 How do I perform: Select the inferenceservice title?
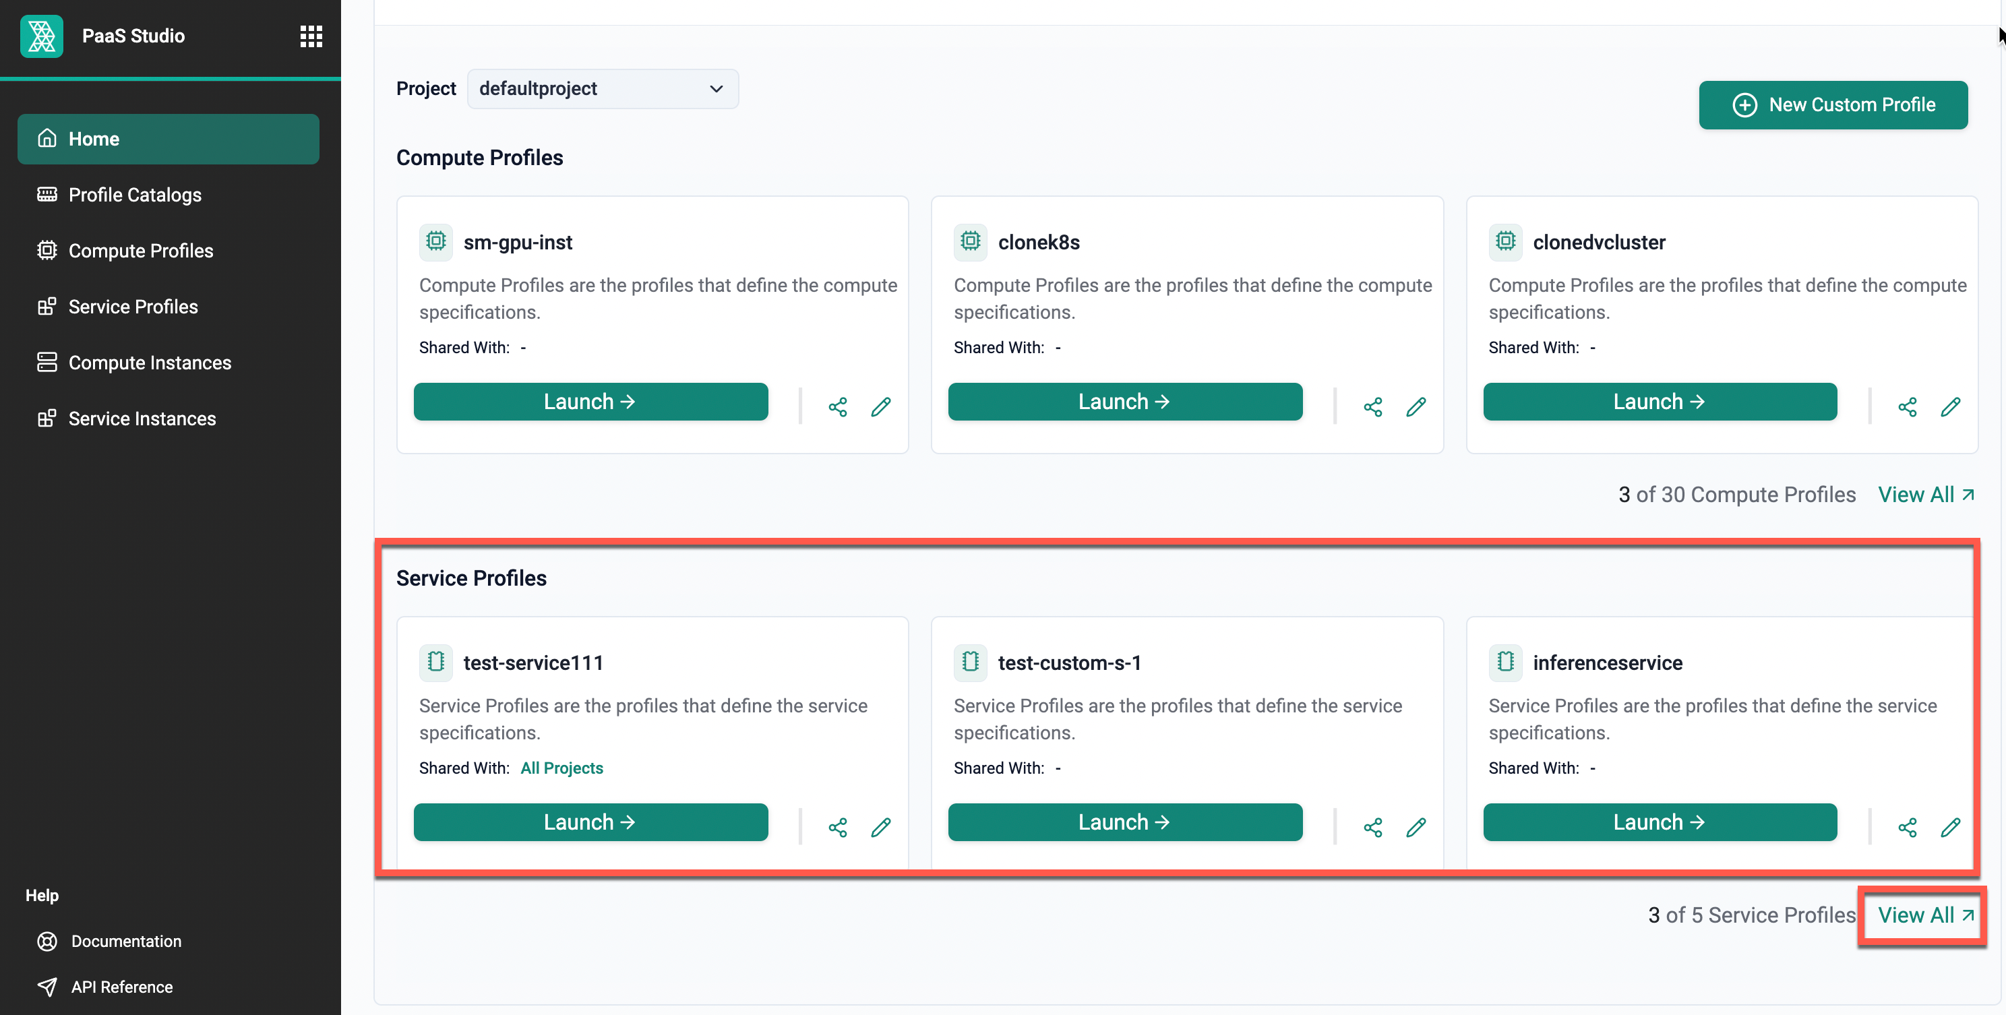tap(1607, 663)
